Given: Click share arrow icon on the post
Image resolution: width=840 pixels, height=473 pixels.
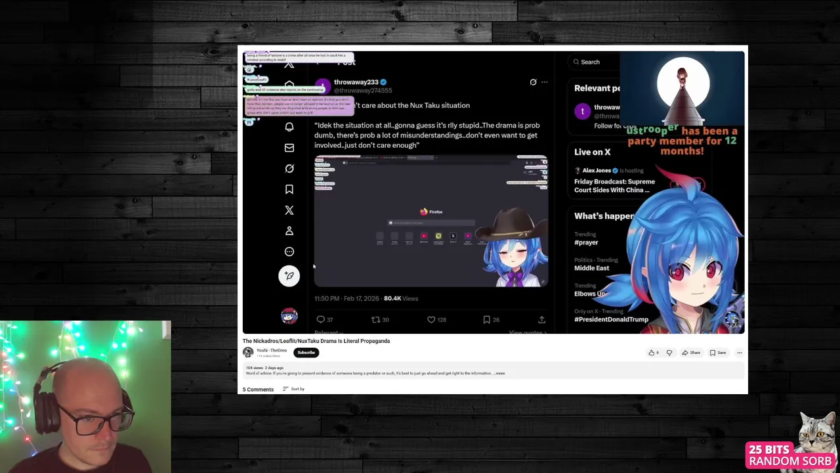Looking at the screenshot, I should (x=541, y=319).
